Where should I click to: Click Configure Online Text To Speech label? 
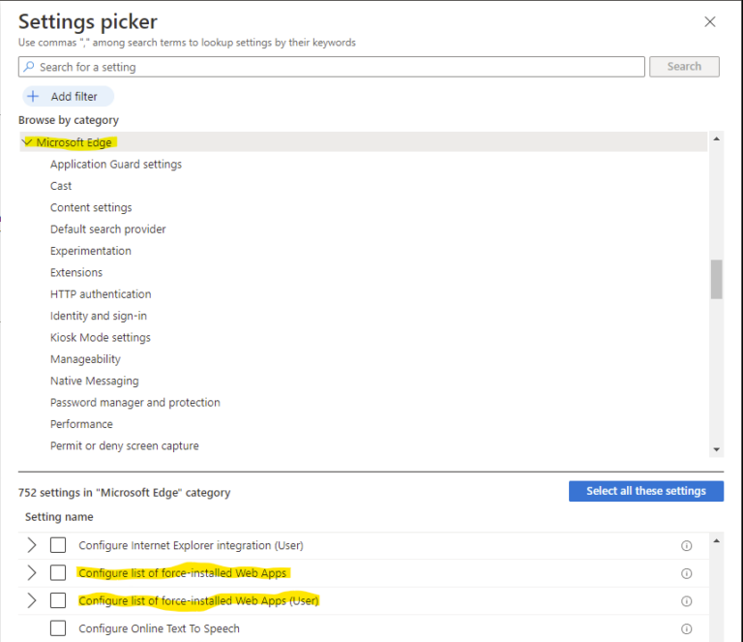tap(160, 628)
